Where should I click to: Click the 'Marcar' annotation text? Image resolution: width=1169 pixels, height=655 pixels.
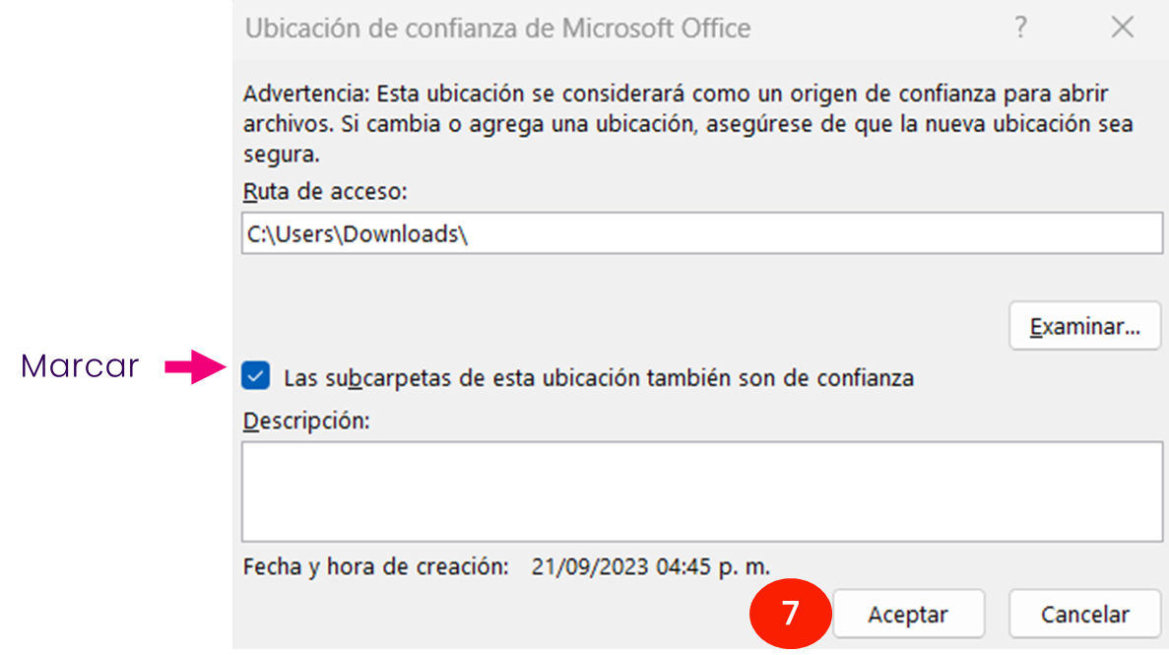tap(80, 366)
